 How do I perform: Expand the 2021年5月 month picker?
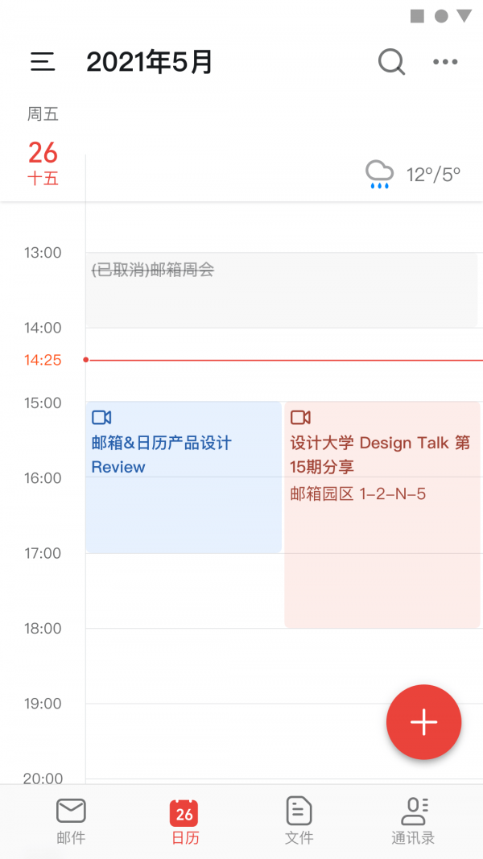(150, 62)
